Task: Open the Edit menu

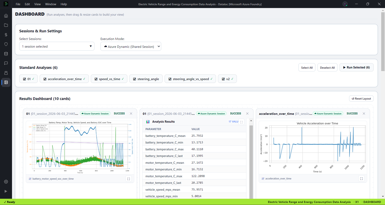Action: (27, 4)
